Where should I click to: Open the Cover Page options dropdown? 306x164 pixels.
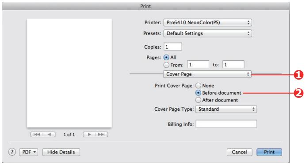coord(207,74)
